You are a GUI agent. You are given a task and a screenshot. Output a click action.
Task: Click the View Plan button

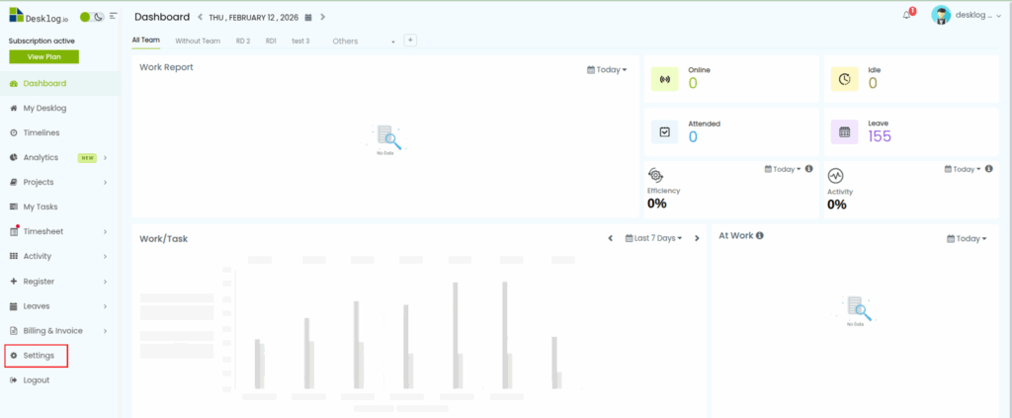pyautogui.click(x=43, y=57)
